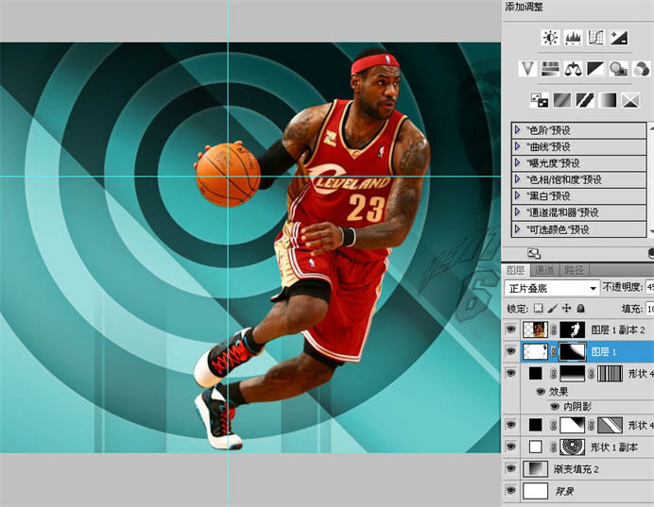
Task: Add an Exposure adjustment layer
Action: pyautogui.click(x=618, y=38)
